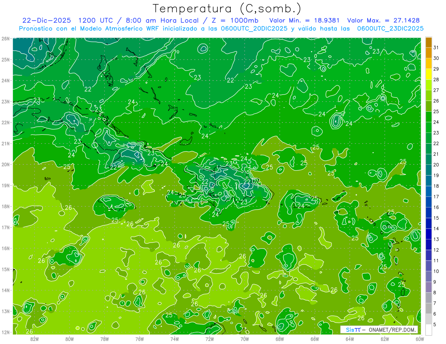
Task: Click the legend value '15'
Action: coord(436,218)
